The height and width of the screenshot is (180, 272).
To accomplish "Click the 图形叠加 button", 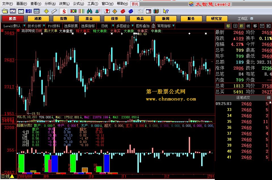I will pos(143,26).
